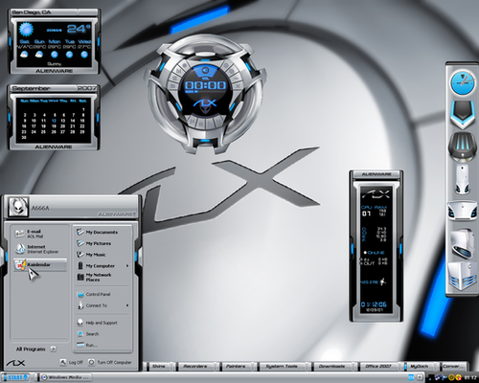
Task: Click the Log Off button
Action: [72, 362]
